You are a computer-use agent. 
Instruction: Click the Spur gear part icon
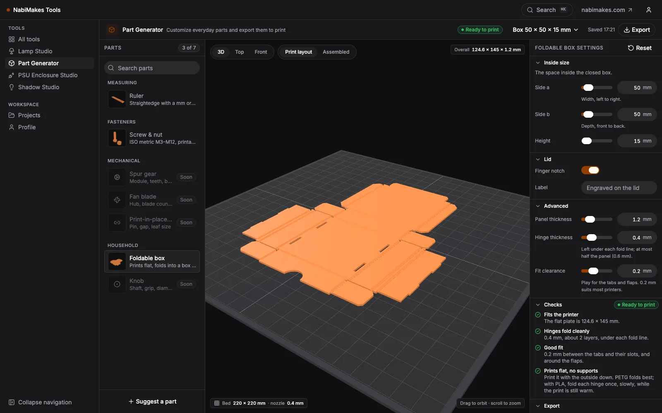(x=117, y=177)
